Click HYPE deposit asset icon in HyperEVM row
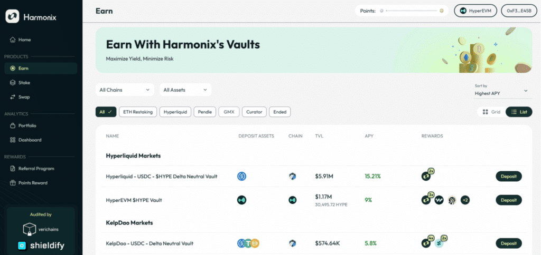The height and width of the screenshot is (255, 541). click(241, 200)
